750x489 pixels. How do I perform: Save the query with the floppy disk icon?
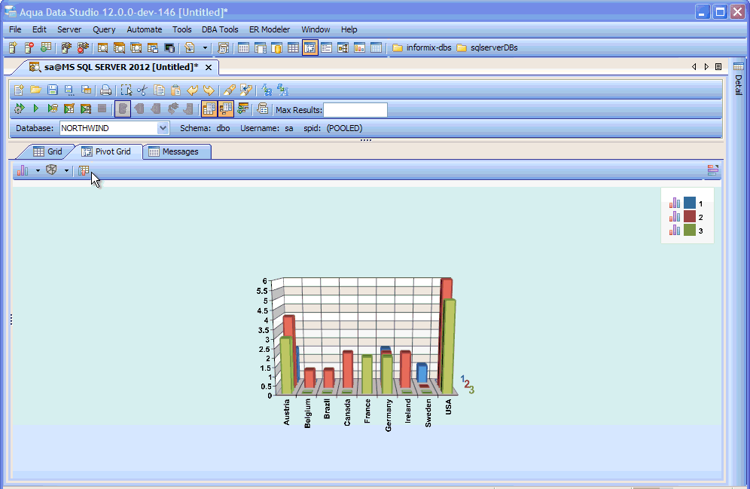pos(53,90)
